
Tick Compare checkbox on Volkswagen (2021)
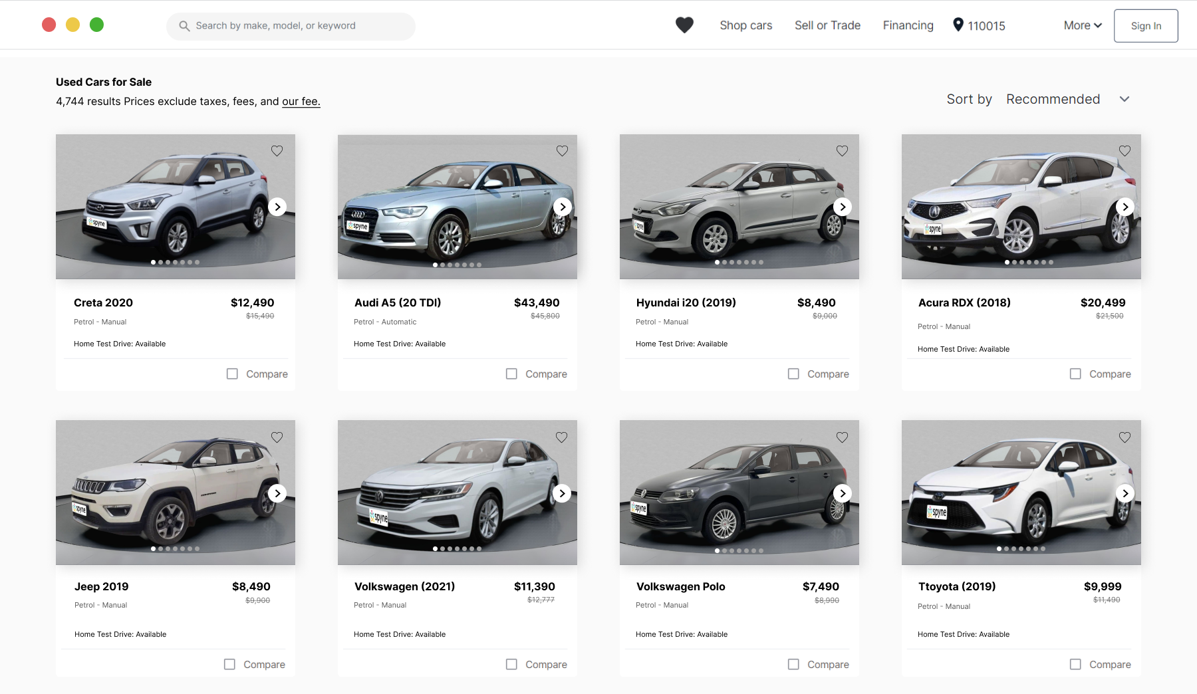pos(511,664)
